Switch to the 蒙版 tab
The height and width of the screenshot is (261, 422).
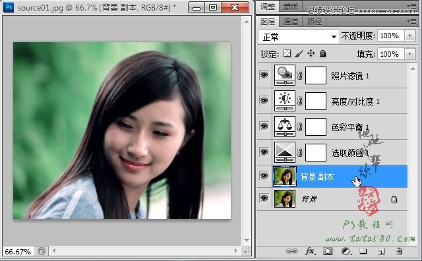pyautogui.click(x=291, y=7)
